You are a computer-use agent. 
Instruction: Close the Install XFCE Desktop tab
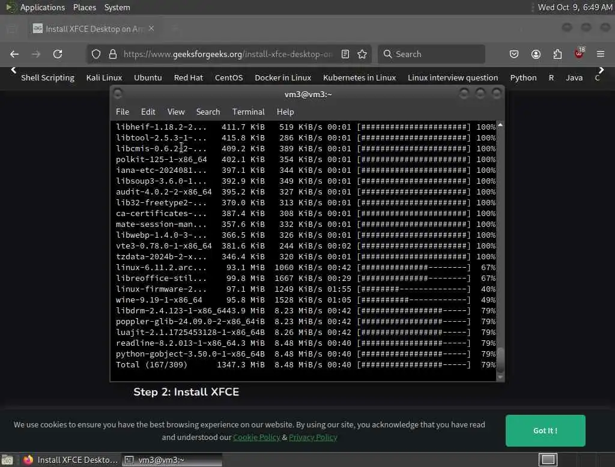click(151, 29)
